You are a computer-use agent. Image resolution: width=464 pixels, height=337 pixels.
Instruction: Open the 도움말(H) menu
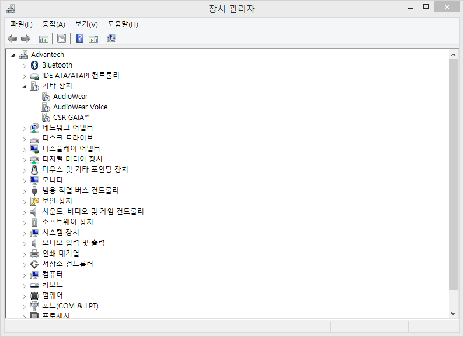point(123,24)
